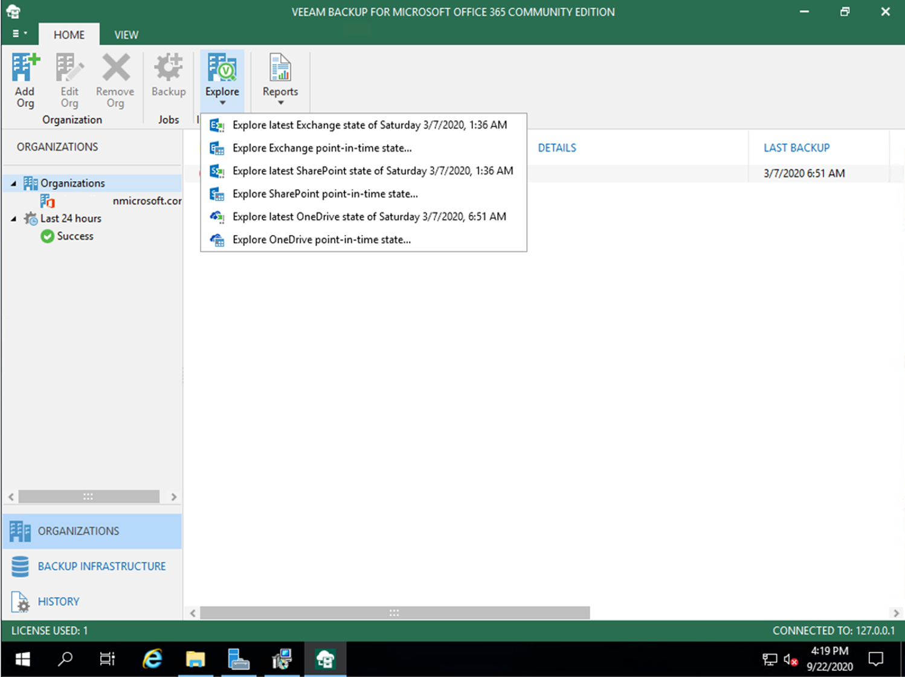Open Windows taskbar search
Image resolution: width=905 pixels, height=677 pixels.
pos(65,659)
